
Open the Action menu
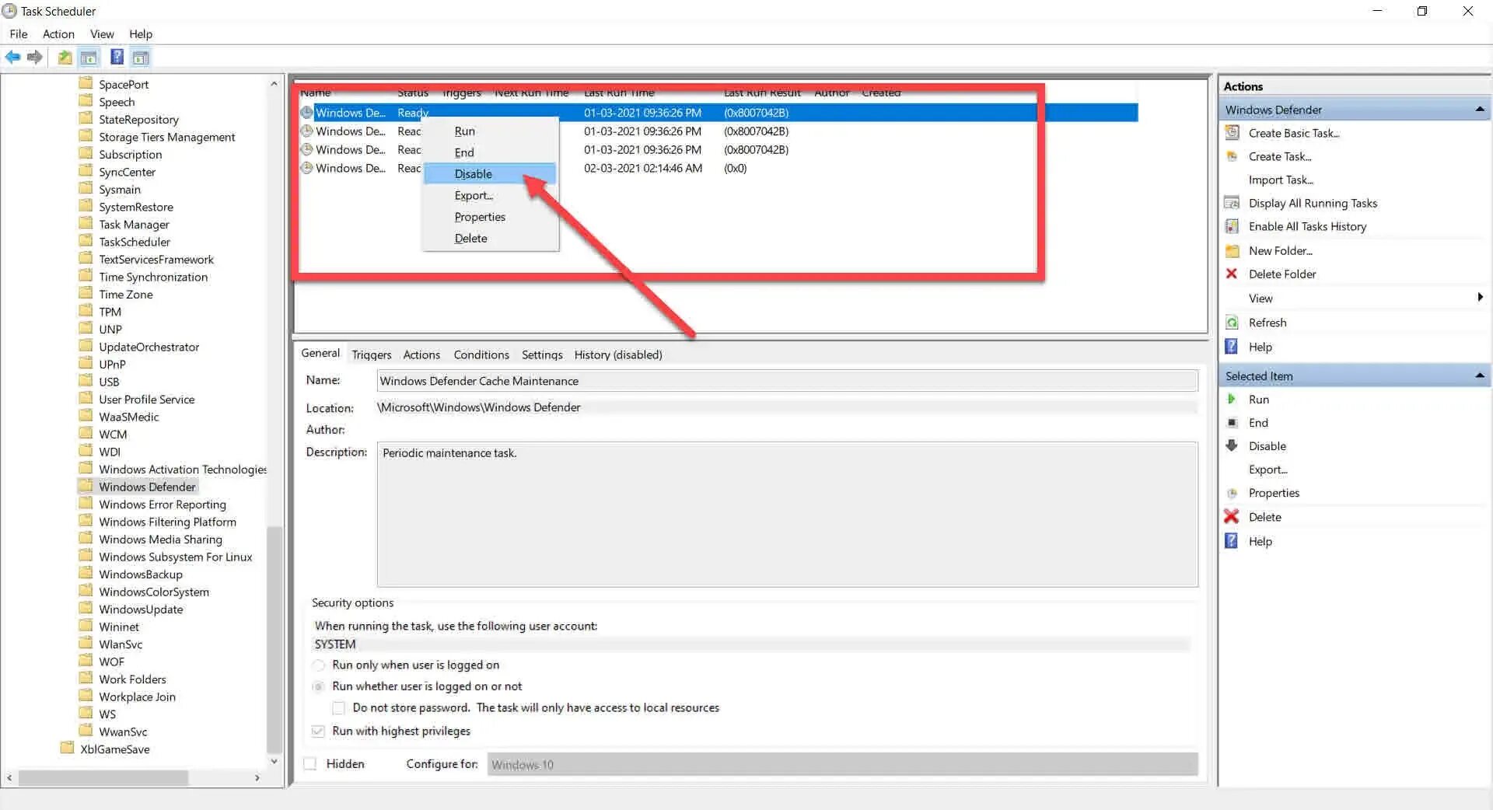coord(58,34)
